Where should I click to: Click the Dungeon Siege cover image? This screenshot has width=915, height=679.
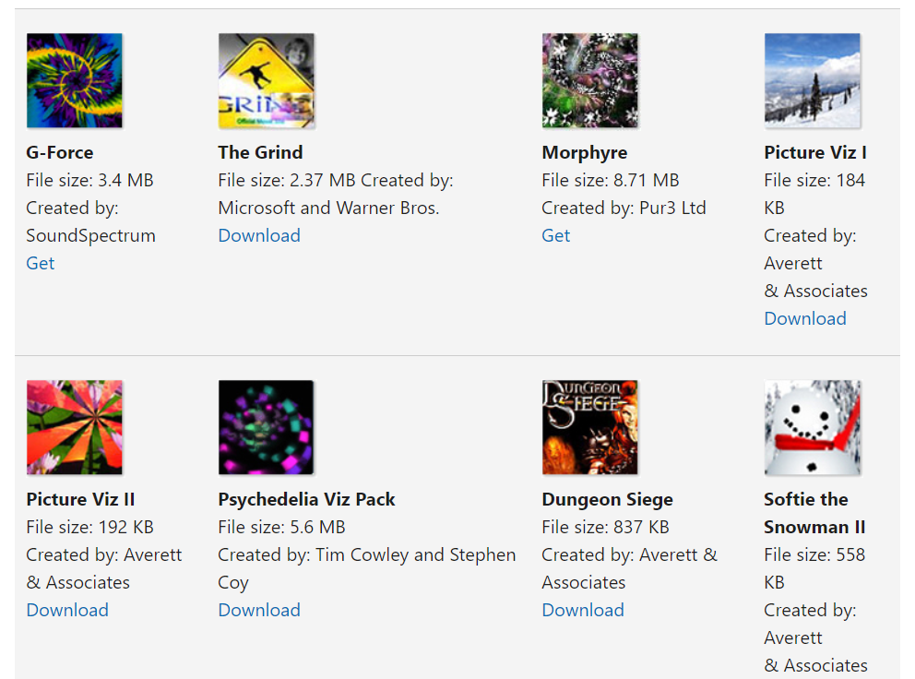[x=590, y=427]
